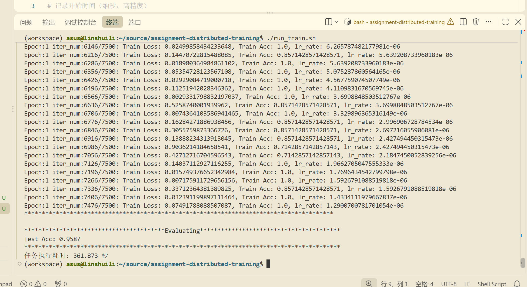Click the terminal warning triangle icon
The height and width of the screenshot is (287, 527).
point(451,22)
